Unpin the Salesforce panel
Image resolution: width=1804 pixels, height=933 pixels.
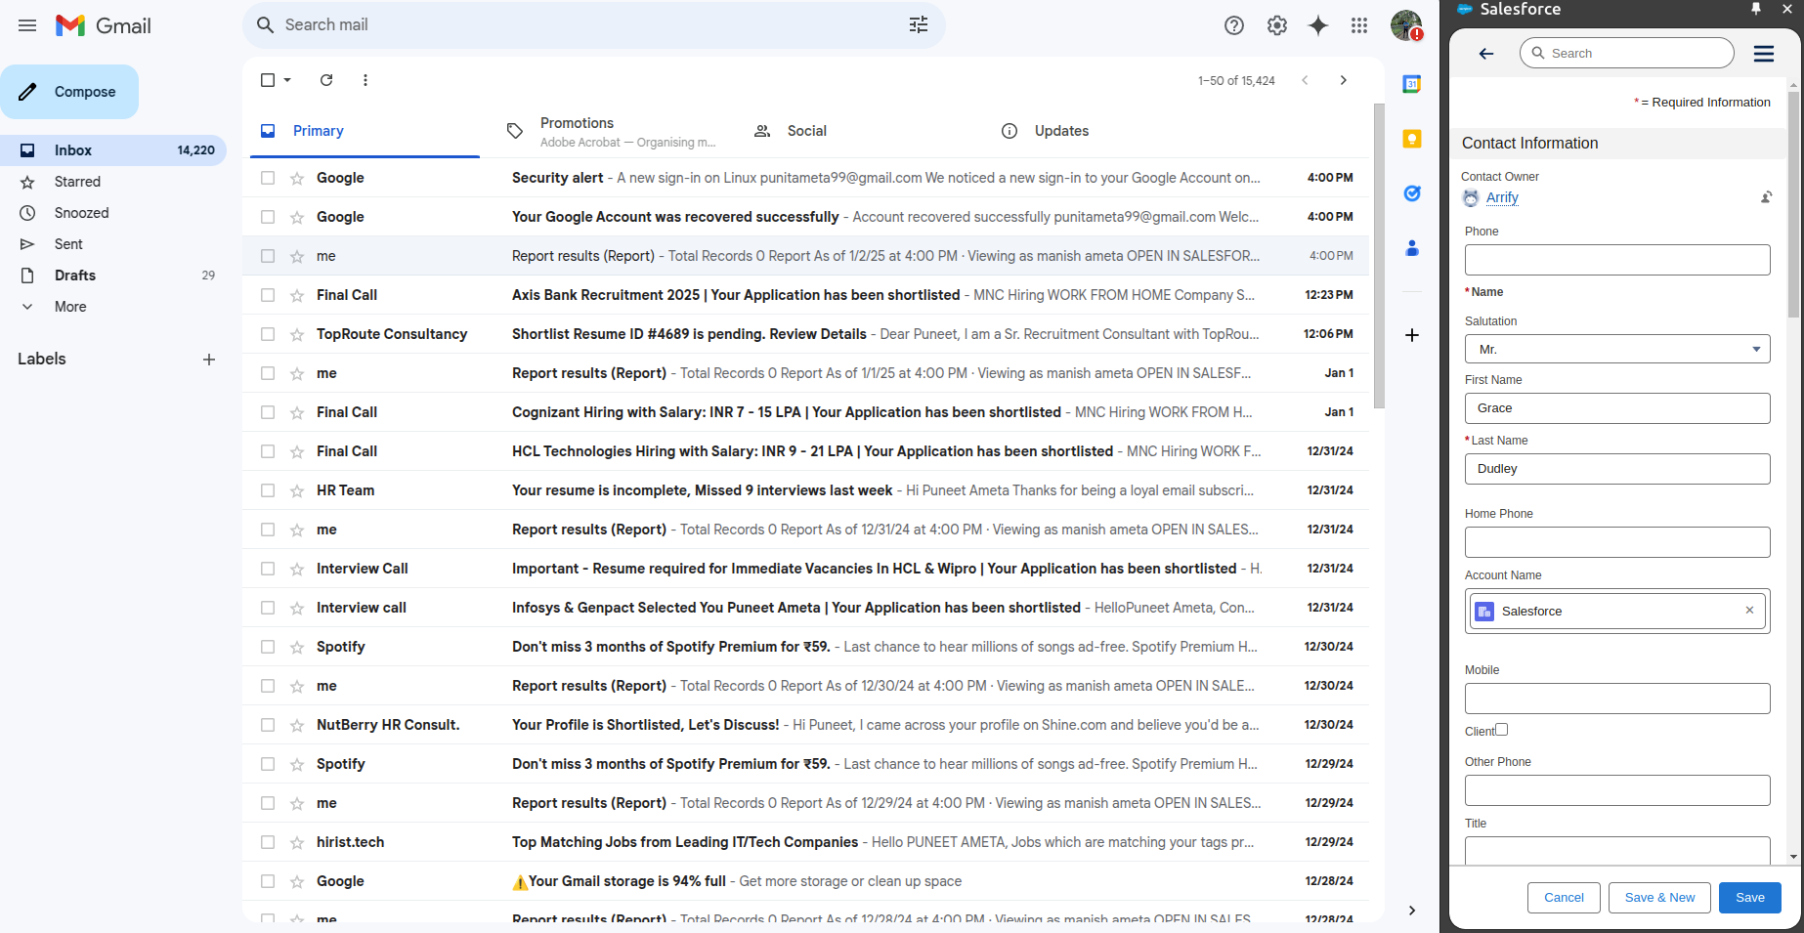coord(1756,9)
